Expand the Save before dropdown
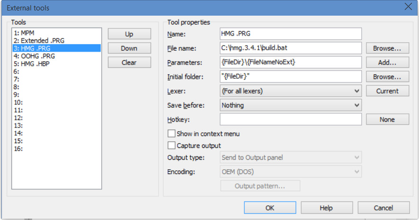The image size is (419, 220). coord(291,105)
